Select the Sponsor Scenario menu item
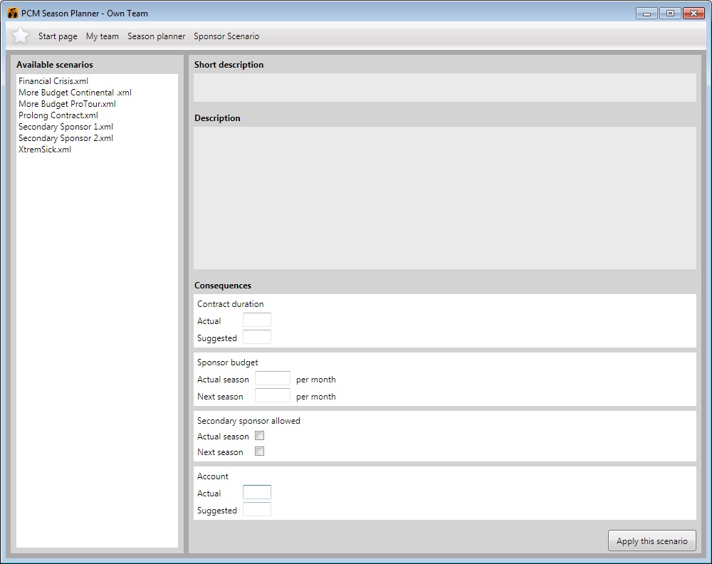This screenshot has height=564, width=712. [x=226, y=36]
